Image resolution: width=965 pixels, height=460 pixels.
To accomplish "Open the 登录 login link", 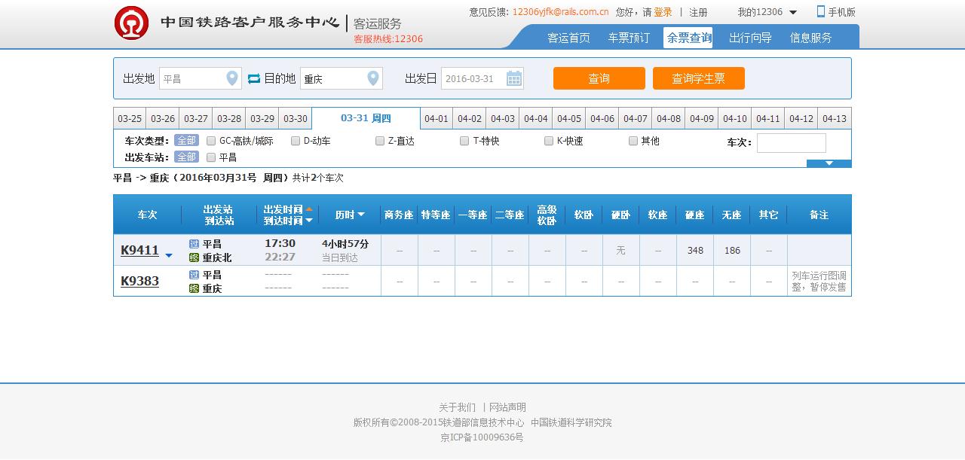I will [663, 12].
